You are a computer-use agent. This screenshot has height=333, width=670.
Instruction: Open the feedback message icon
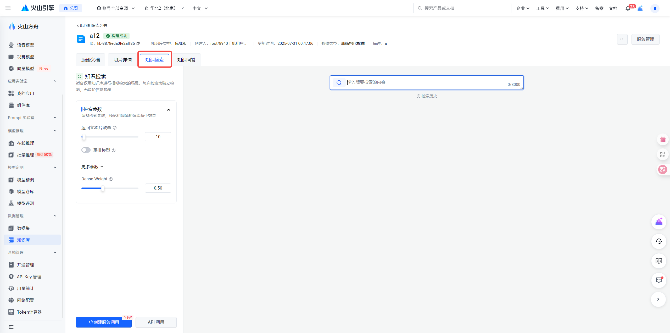pos(659,280)
